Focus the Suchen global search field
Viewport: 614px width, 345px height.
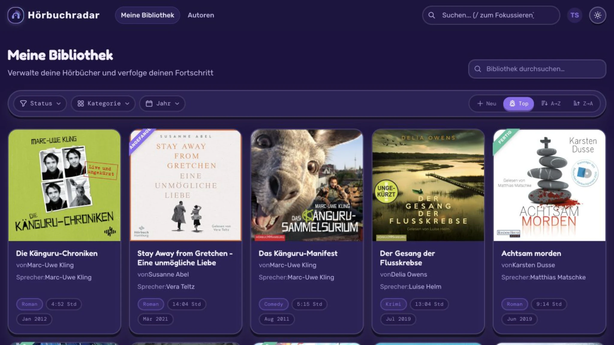tap(491, 15)
